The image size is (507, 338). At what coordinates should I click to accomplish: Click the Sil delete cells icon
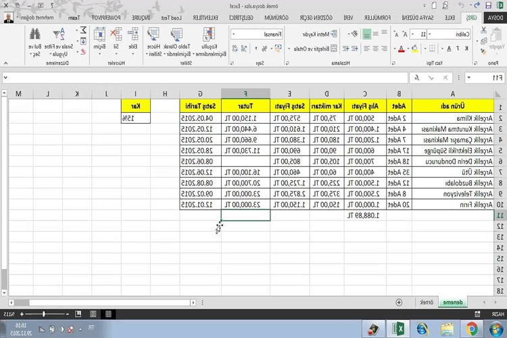tap(116, 34)
